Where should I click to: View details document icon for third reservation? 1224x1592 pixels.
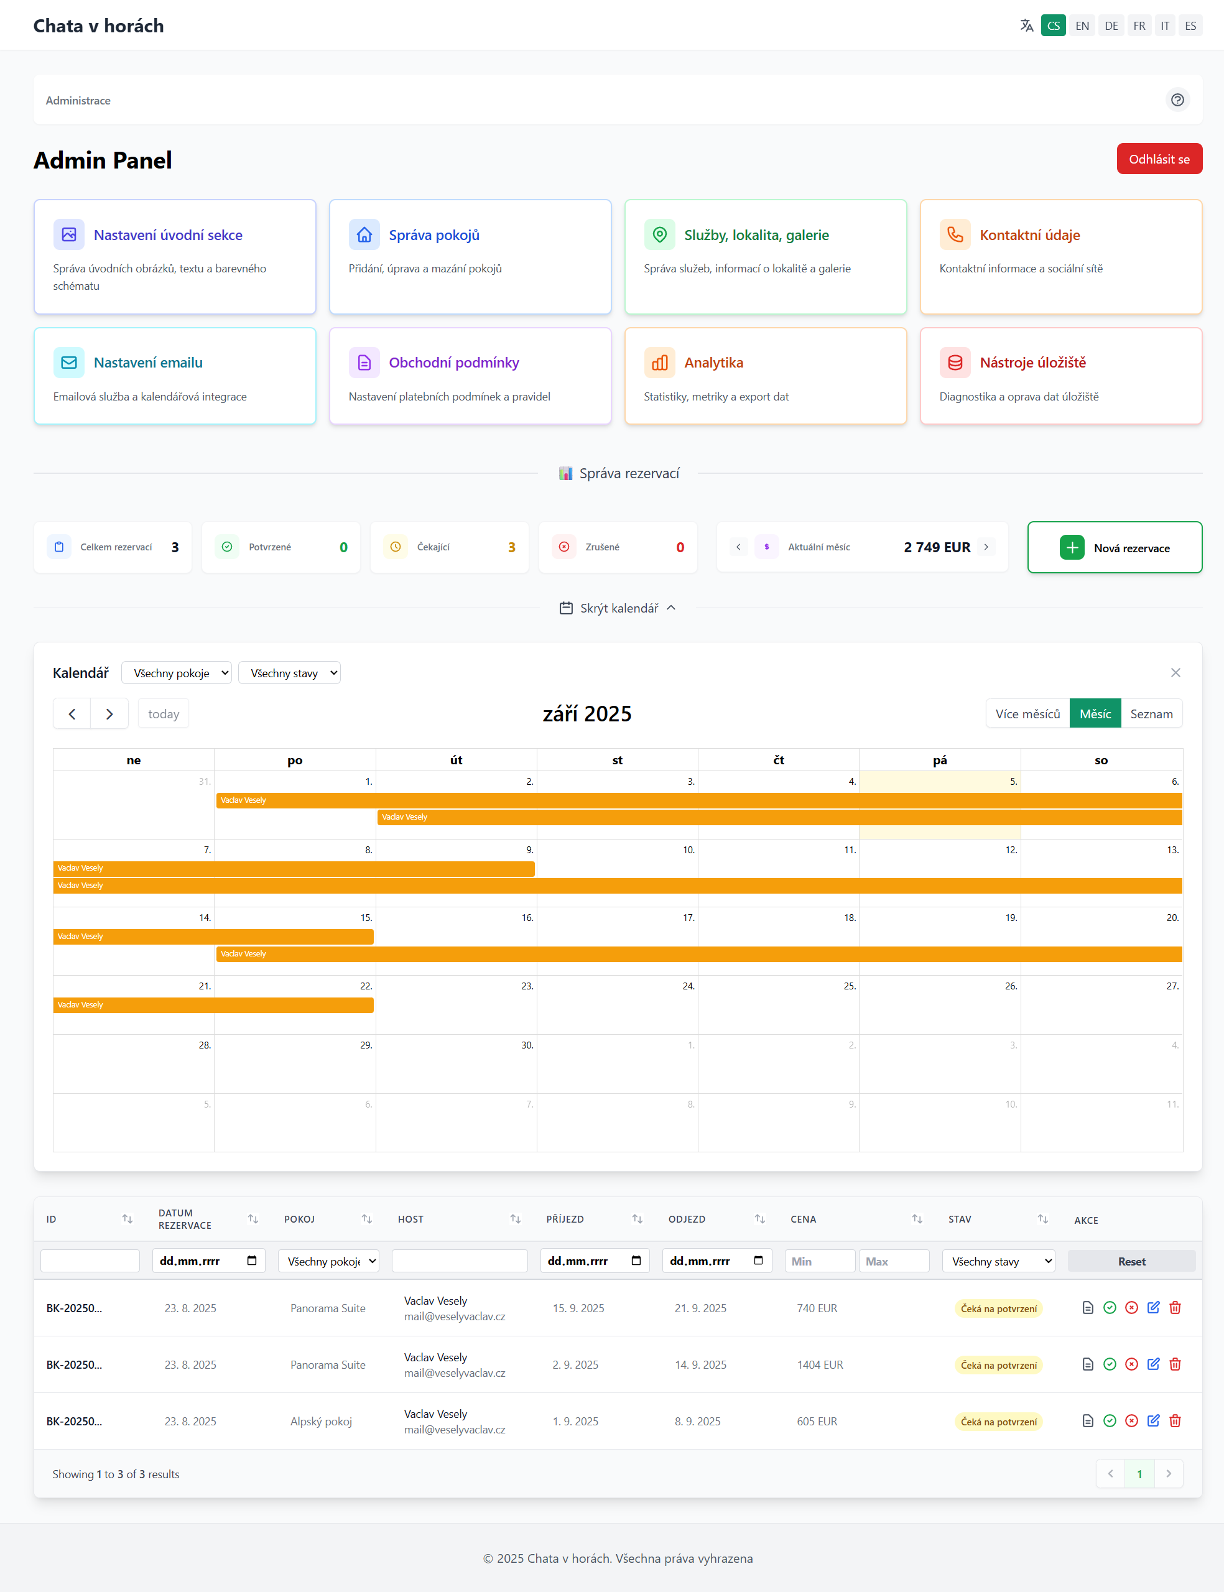(x=1087, y=1421)
